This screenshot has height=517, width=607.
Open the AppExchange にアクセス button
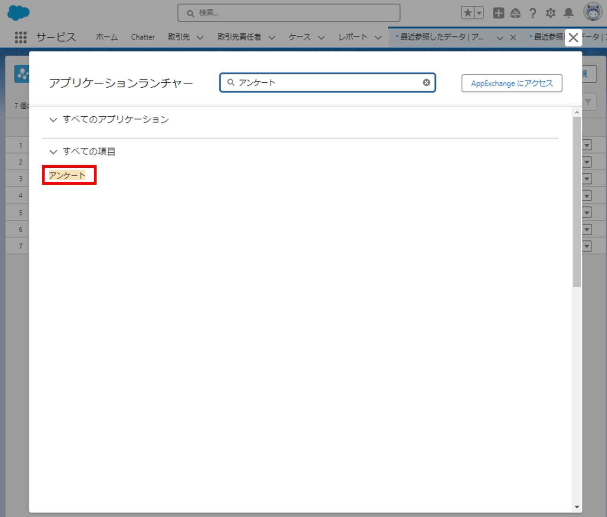(x=511, y=83)
